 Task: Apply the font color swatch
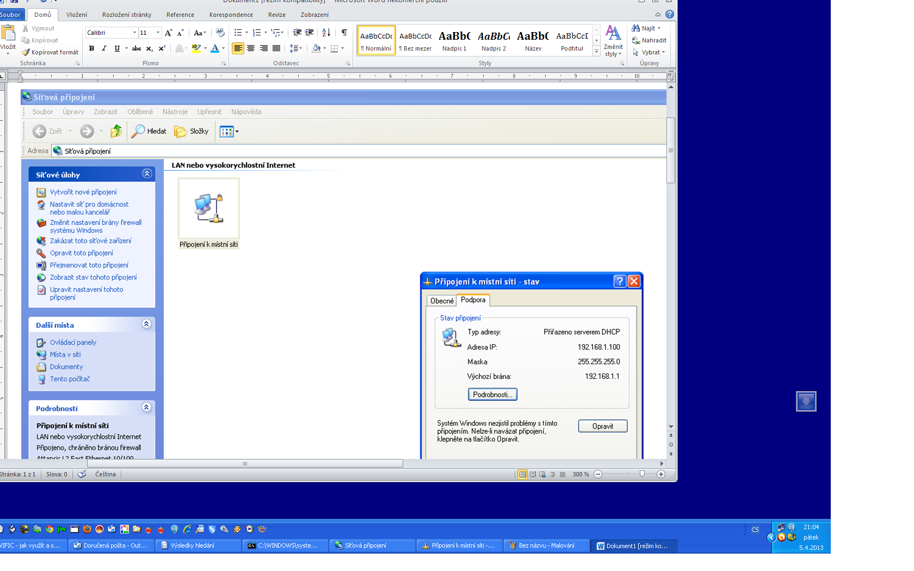215,48
